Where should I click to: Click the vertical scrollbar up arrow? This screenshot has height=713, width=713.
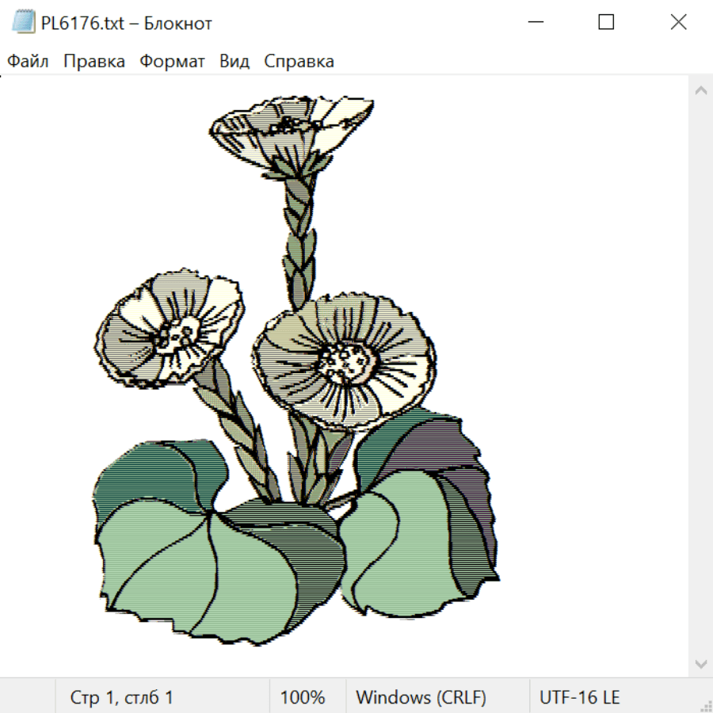pos(700,91)
